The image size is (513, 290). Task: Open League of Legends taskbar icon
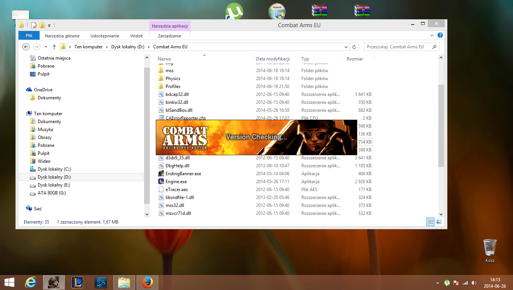[x=77, y=282]
